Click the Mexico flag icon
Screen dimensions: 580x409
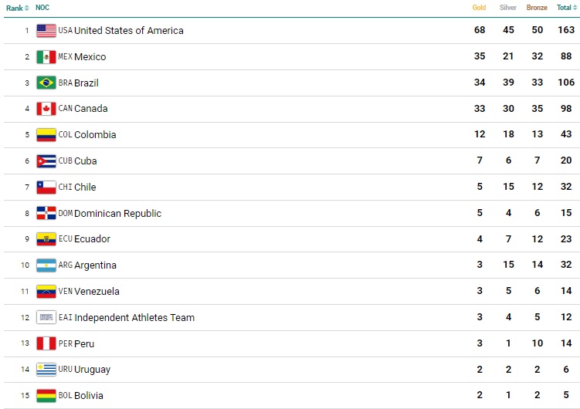coord(46,57)
